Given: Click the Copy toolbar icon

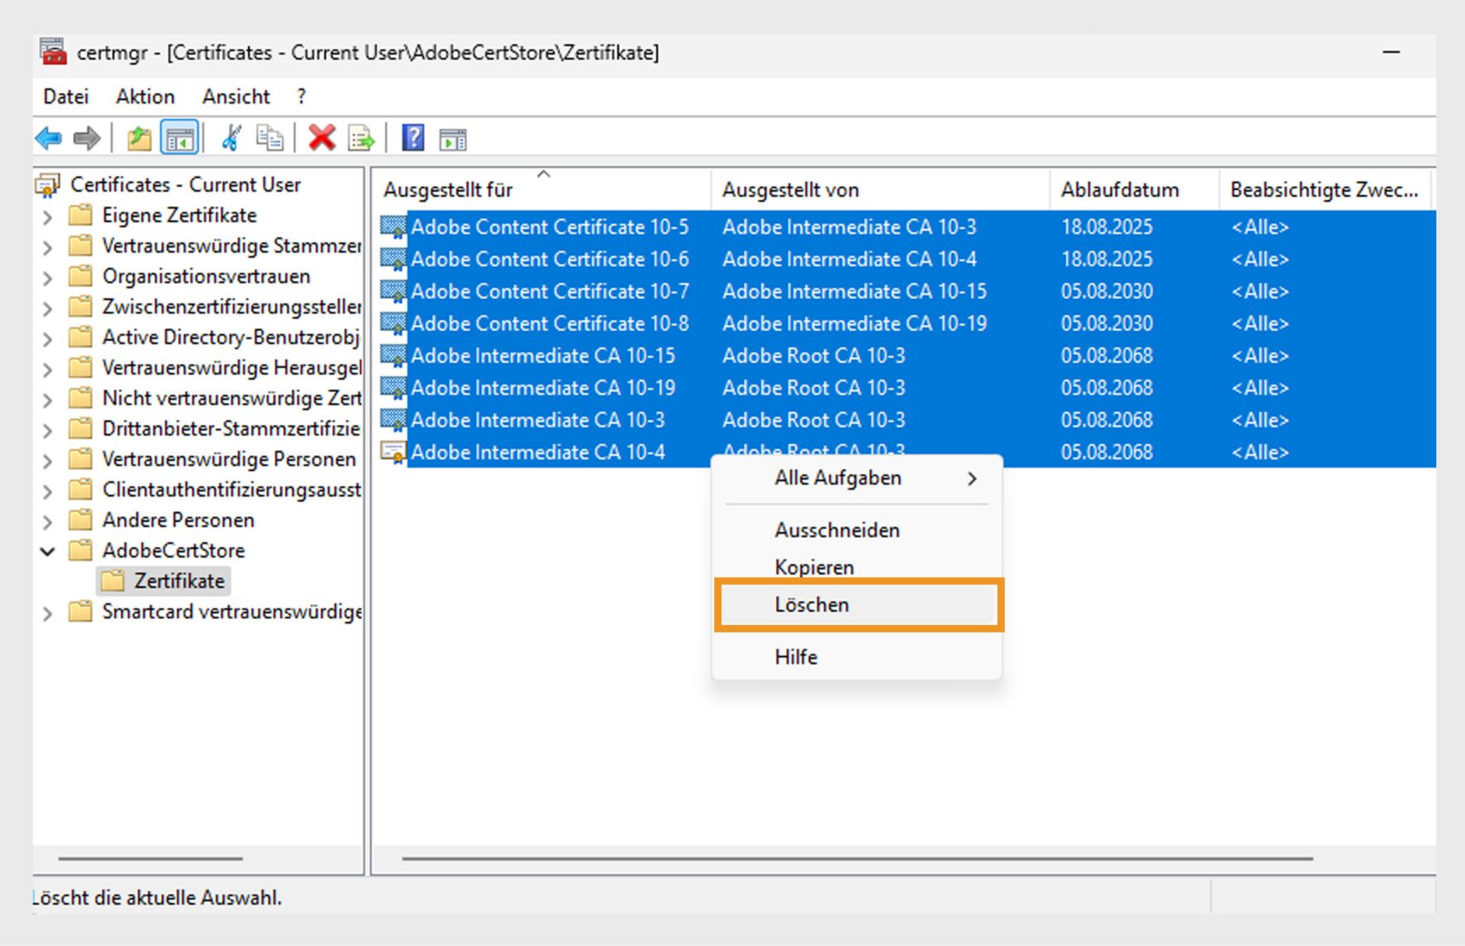Looking at the screenshot, I should [x=269, y=138].
